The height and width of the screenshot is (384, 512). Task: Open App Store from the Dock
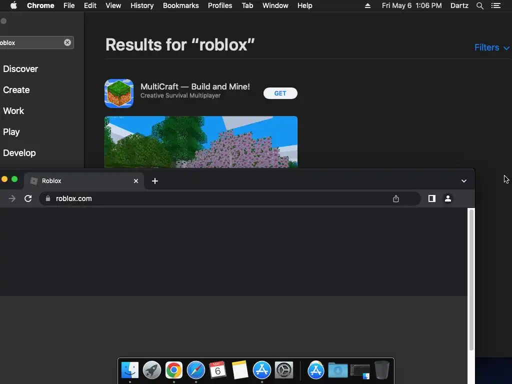pyautogui.click(x=262, y=370)
